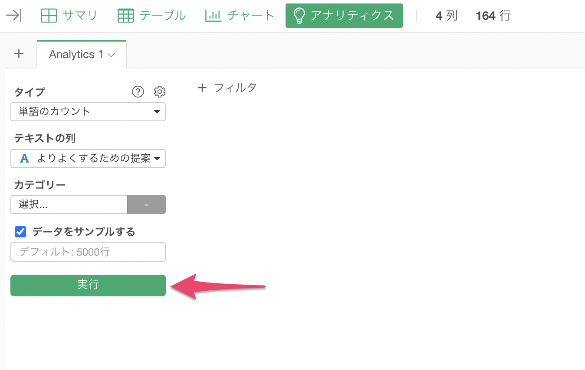This screenshot has height=370, width=585.
Task: Switch to the テーブル view tab
Action: pos(152,16)
